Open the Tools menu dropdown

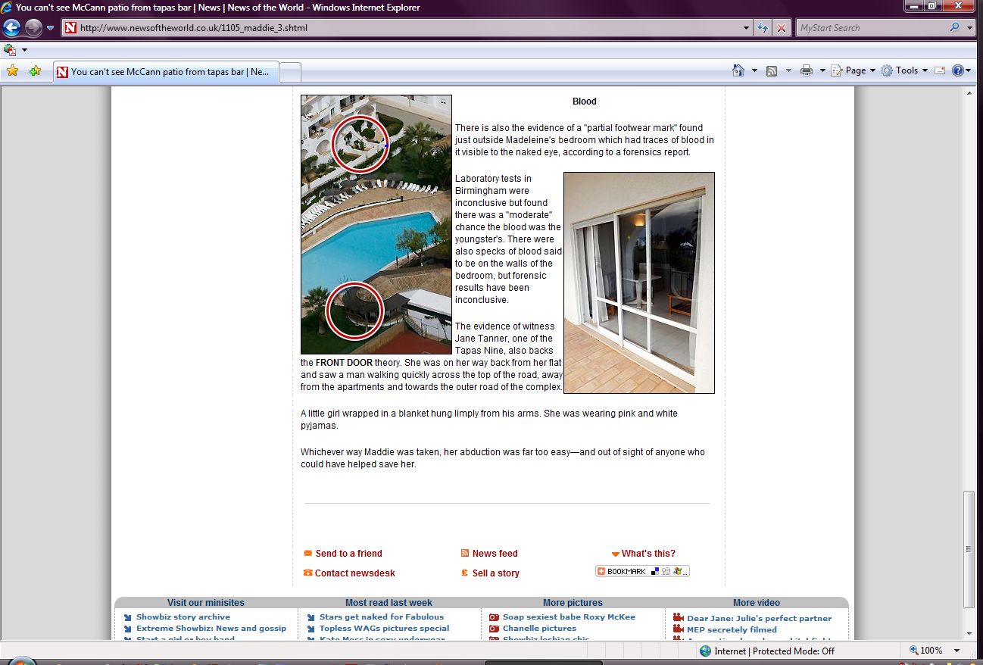tap(905, 70)
